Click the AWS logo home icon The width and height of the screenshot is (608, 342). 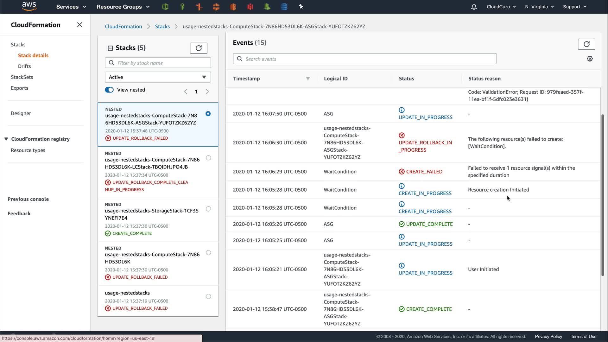[29, 6]
